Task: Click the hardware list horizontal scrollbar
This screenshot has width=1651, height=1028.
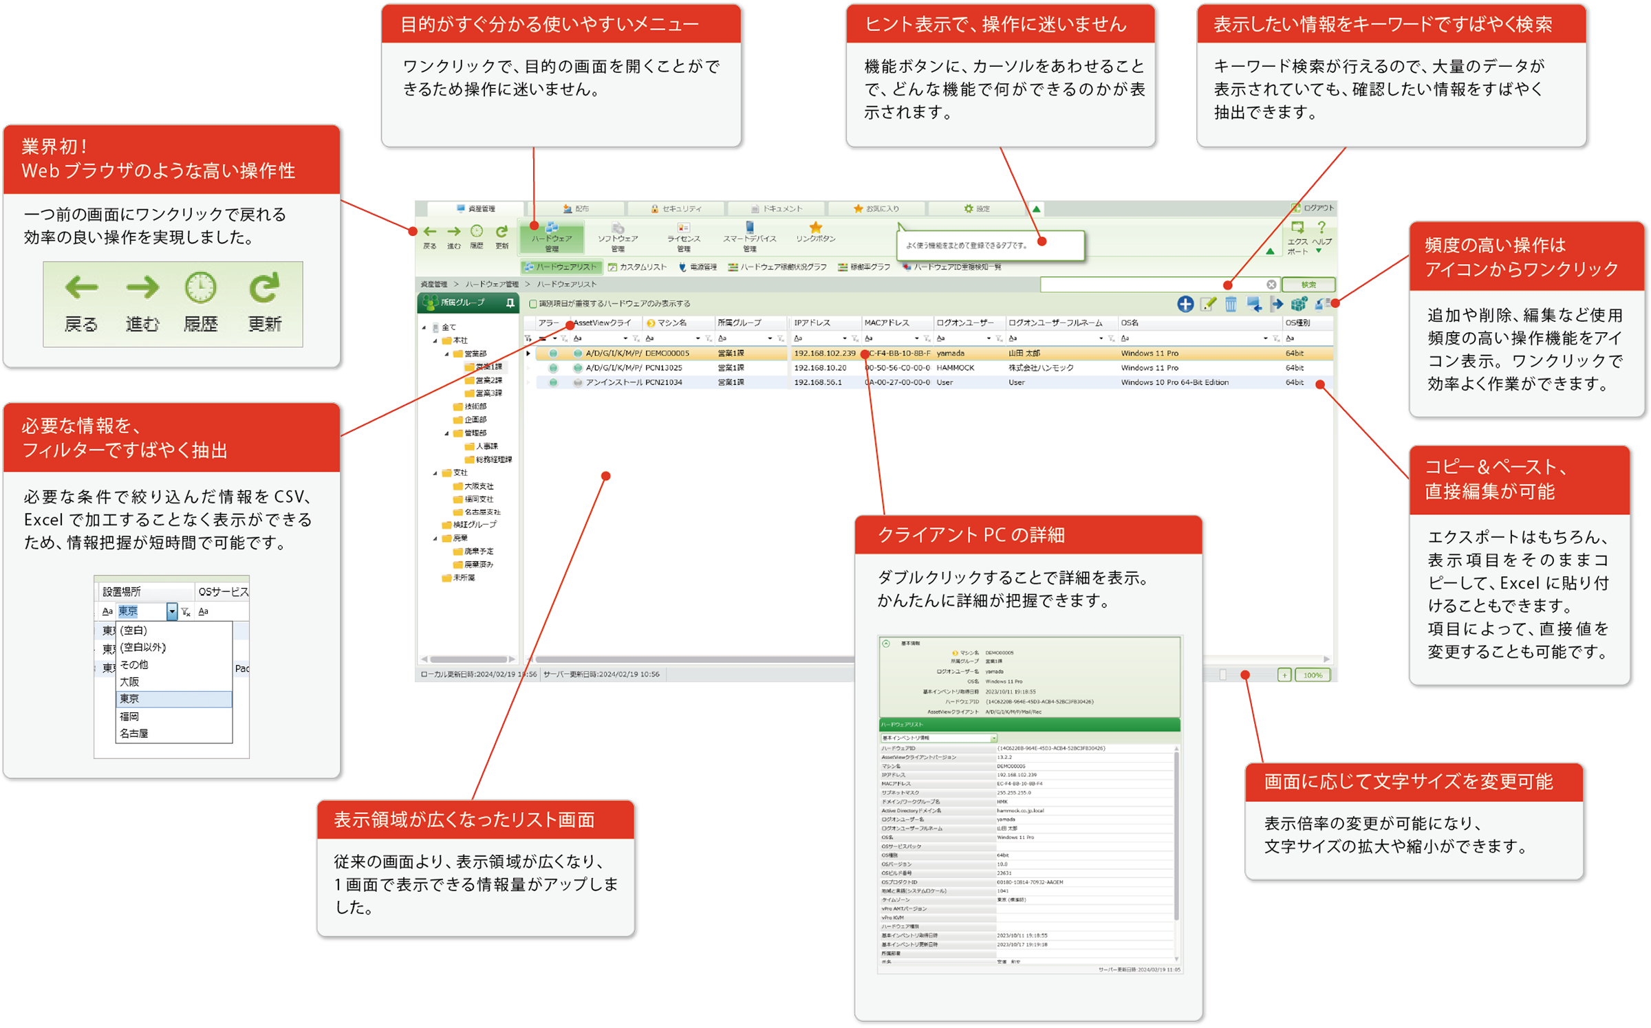Action: pos(695,659)
